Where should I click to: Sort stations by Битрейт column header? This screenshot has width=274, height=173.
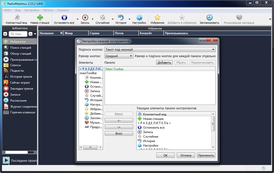click(x=151, y=33)
